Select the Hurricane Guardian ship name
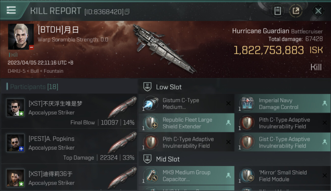This screenshot has height=191, width=331. click(x=260, y=31)
